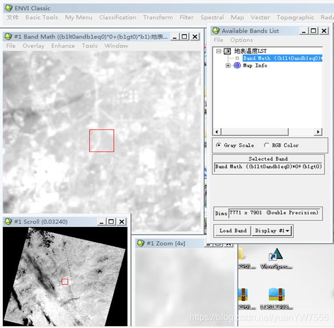The width and height of the screenshot is (334, 328).
Task: Minimize the #1 Band Math display window
Action: coord(175,37)
